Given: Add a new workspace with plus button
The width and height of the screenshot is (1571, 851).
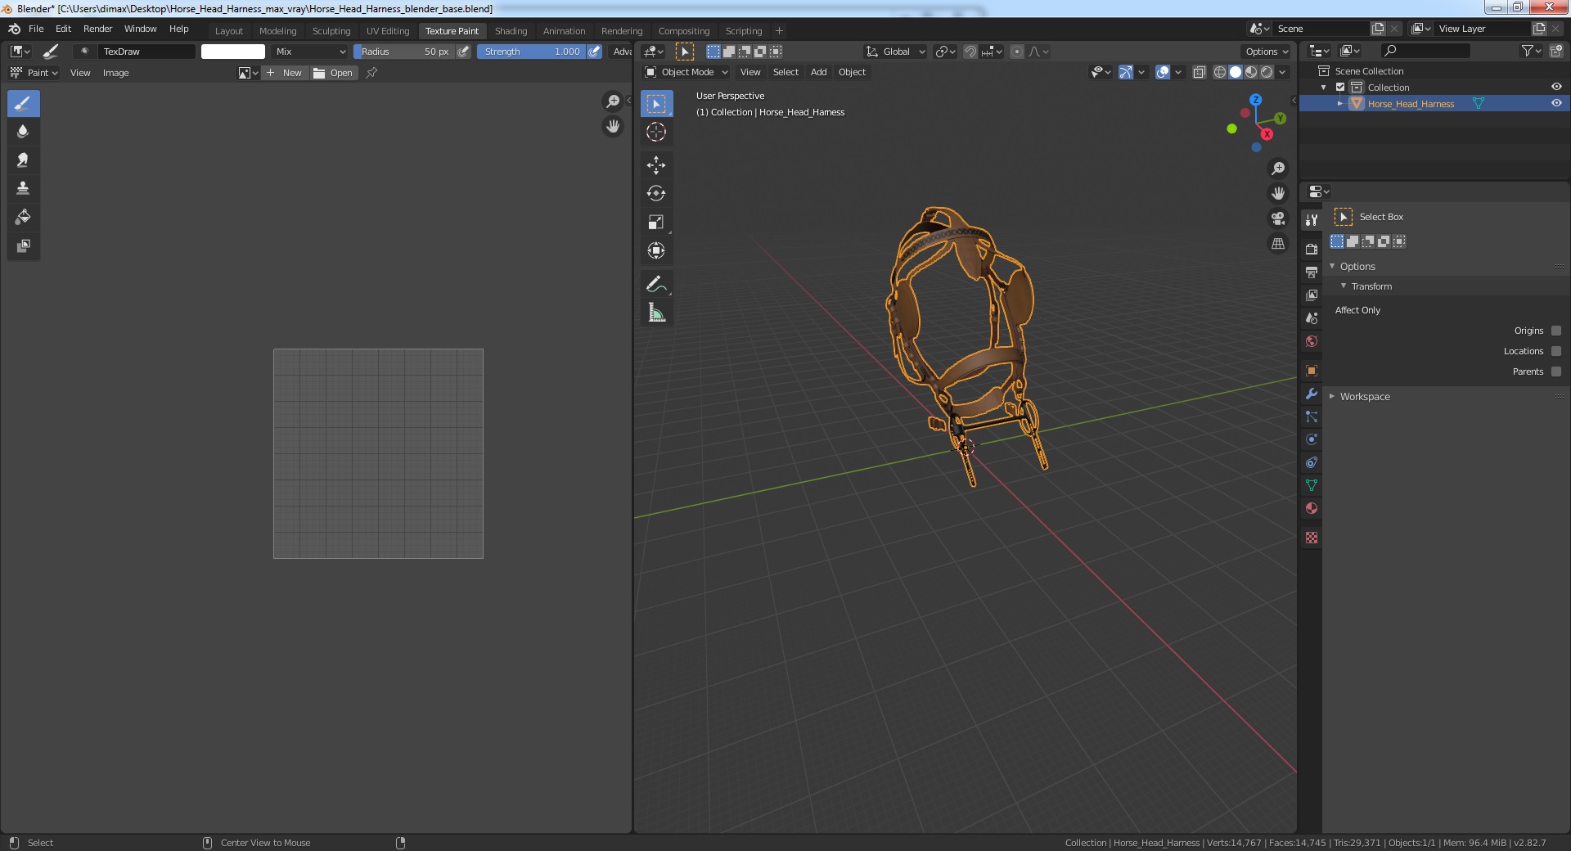Looking at the screenshot, I should pyautogui.click(x=779, y=31).
